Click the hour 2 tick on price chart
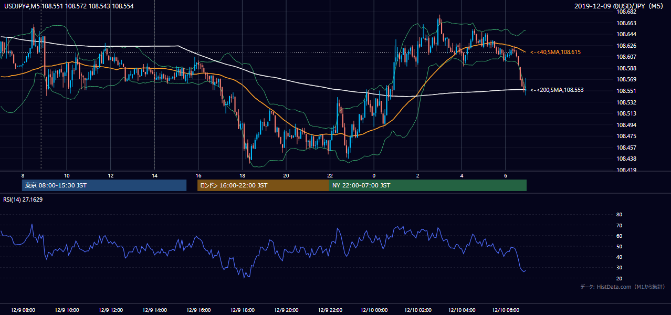 point(418,175)
